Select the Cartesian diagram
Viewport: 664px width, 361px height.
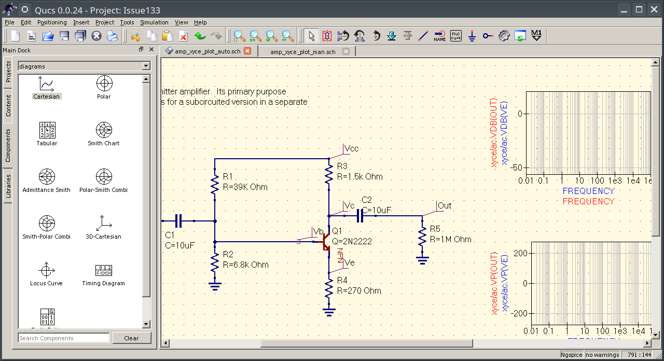click(x=46, y=86)
